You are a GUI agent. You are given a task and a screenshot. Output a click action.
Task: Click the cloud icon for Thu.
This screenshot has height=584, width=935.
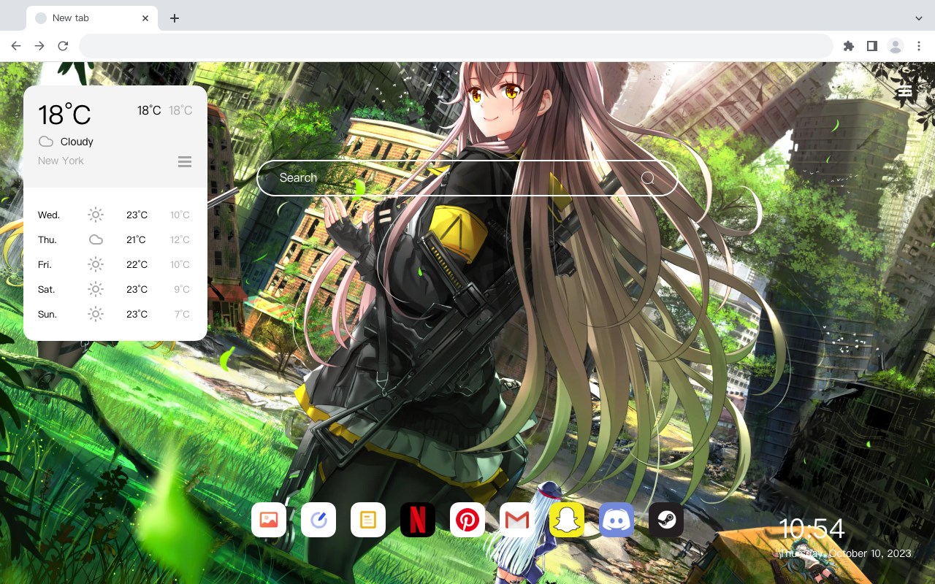click(96, 239)
